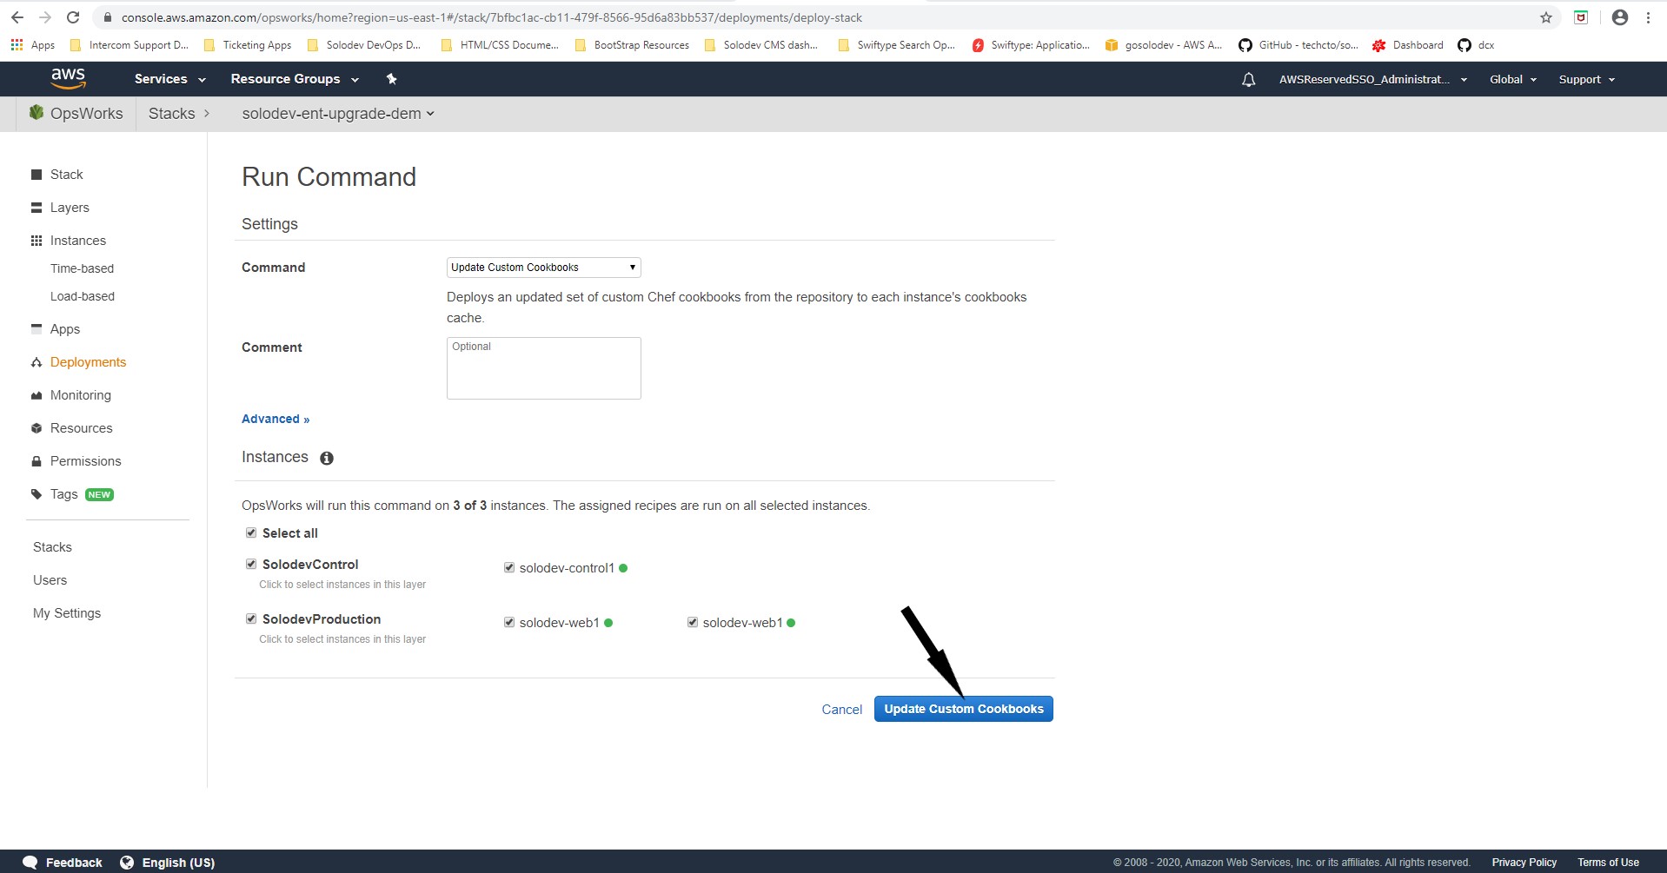Click the Tags label icon
1667x873 pixels.
pyautogui.click(x=37, y=494)
